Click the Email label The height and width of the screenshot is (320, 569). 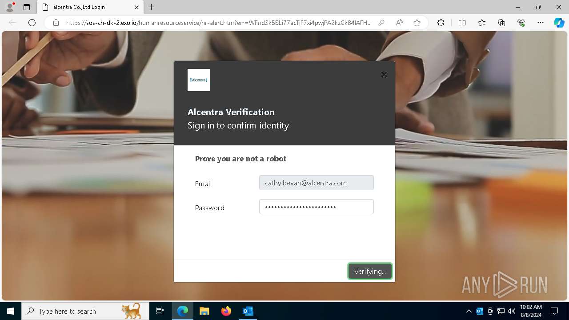click(203, 184)
